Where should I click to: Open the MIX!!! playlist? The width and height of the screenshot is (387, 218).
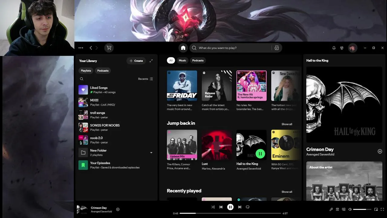tap(116, 102)
